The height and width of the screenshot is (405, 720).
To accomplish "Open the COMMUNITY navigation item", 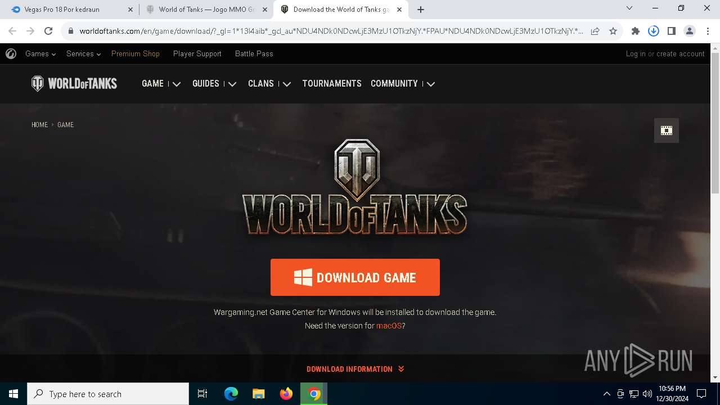I will point(394,84).
